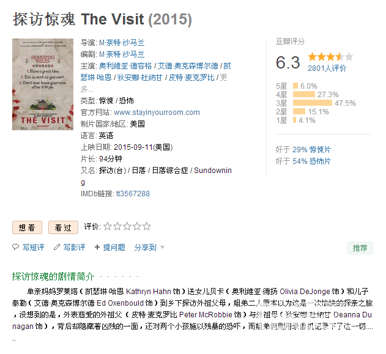Expand the cast list with 更多...
Viewport: 386px width, 354px height.
tap(223, 78)
